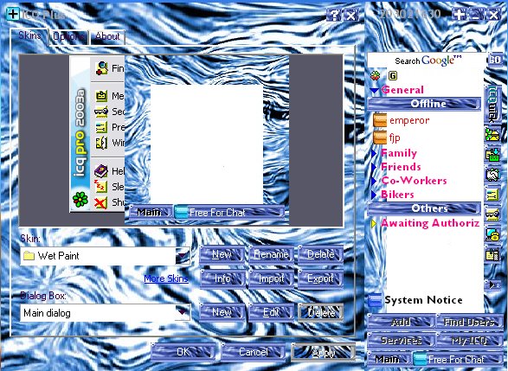Viewport: 508px width, 371px height.
Task: Click the Export skin button
Action: click(x=320, y=278)
